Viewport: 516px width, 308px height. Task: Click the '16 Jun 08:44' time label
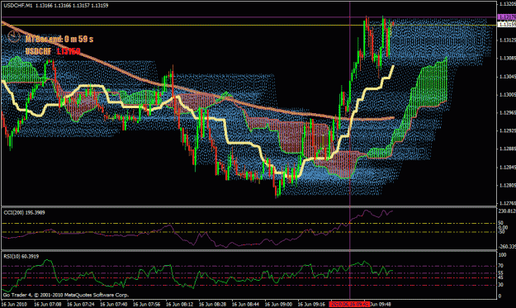point(245,305)
